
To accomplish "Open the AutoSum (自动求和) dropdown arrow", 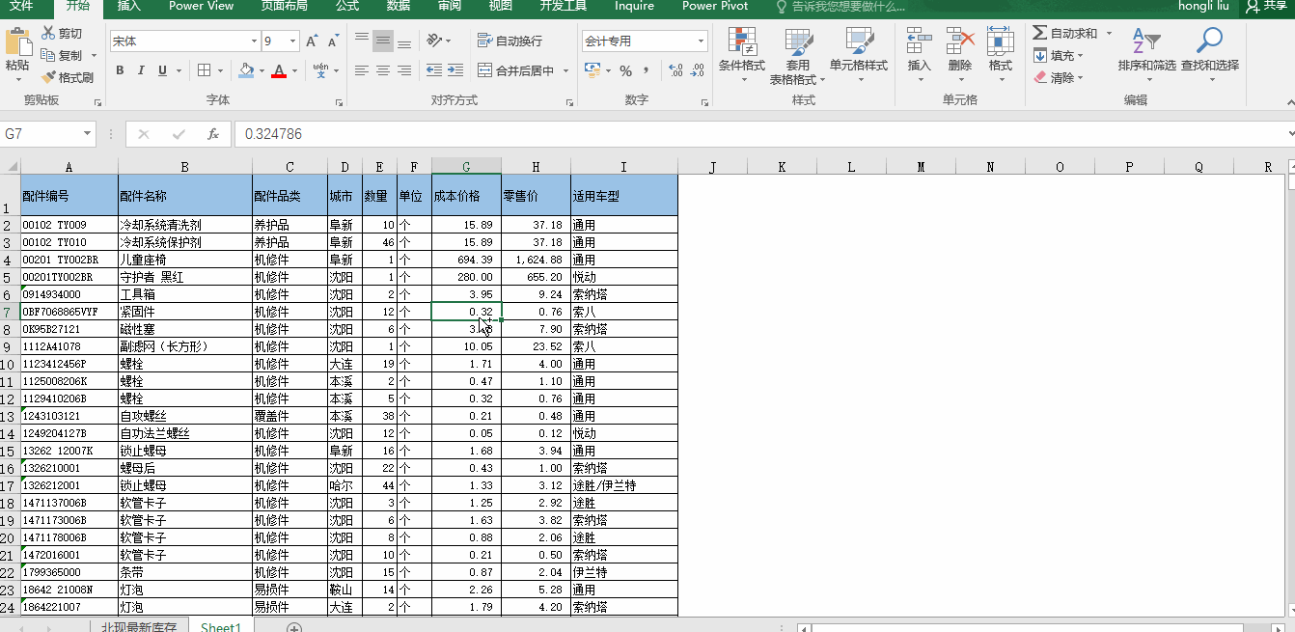I will [x=1109, y=34].
